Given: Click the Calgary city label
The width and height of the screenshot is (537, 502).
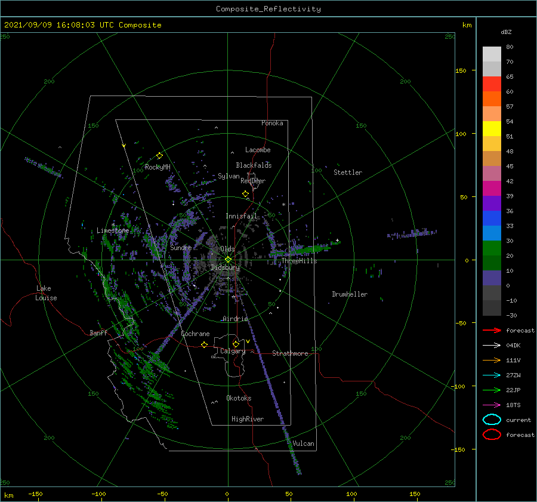Looking at the screenshot, I should pyautogui.click(x=233, y=351).
